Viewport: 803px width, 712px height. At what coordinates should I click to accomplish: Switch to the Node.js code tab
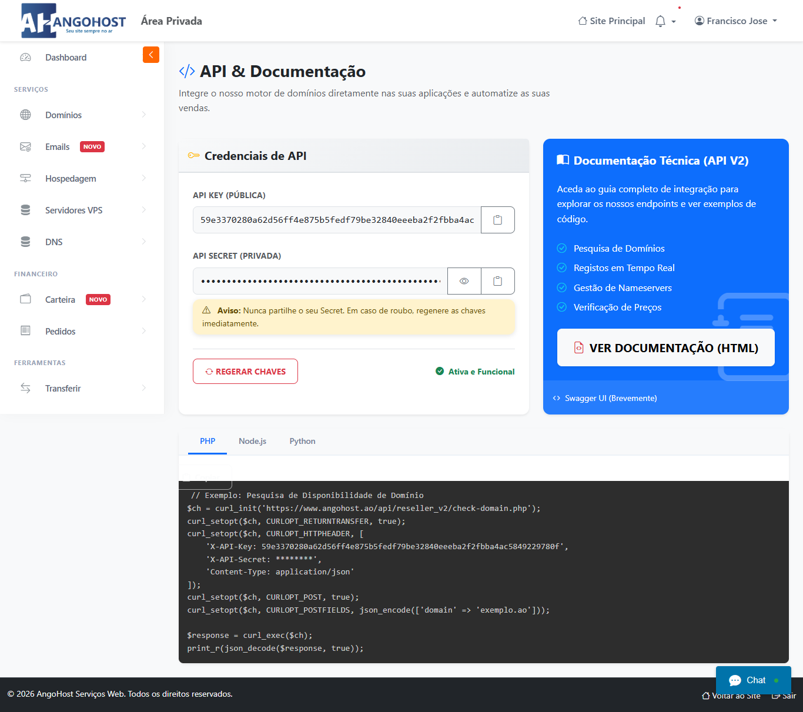pyautogui.click(x=252, y=442)
